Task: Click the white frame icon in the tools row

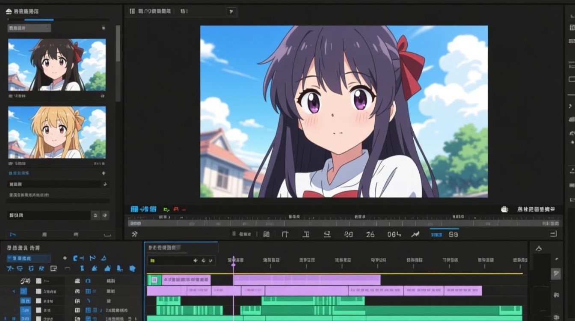Action: point(53,269)
